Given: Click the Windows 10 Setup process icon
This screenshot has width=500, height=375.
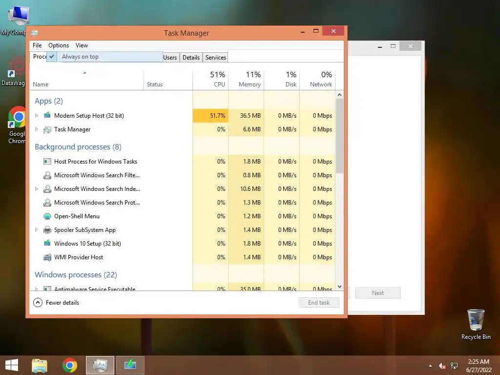Looking at the screenshot, I should pyautogui.click(x=47, y=243).
